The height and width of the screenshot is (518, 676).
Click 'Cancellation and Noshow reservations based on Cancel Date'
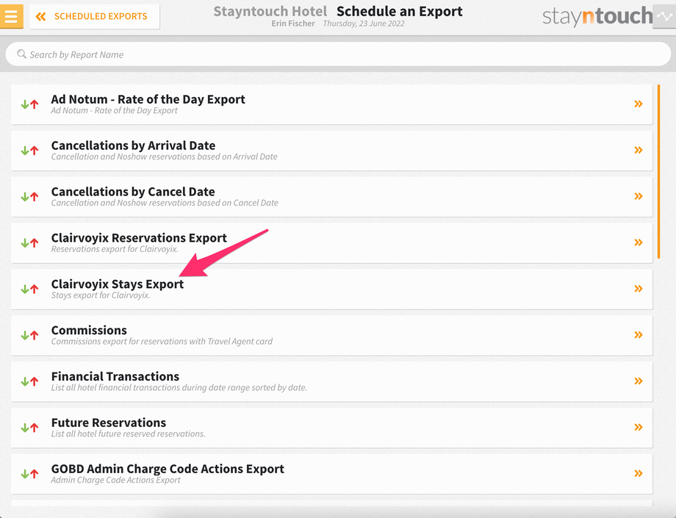click(x=165, y=203)
